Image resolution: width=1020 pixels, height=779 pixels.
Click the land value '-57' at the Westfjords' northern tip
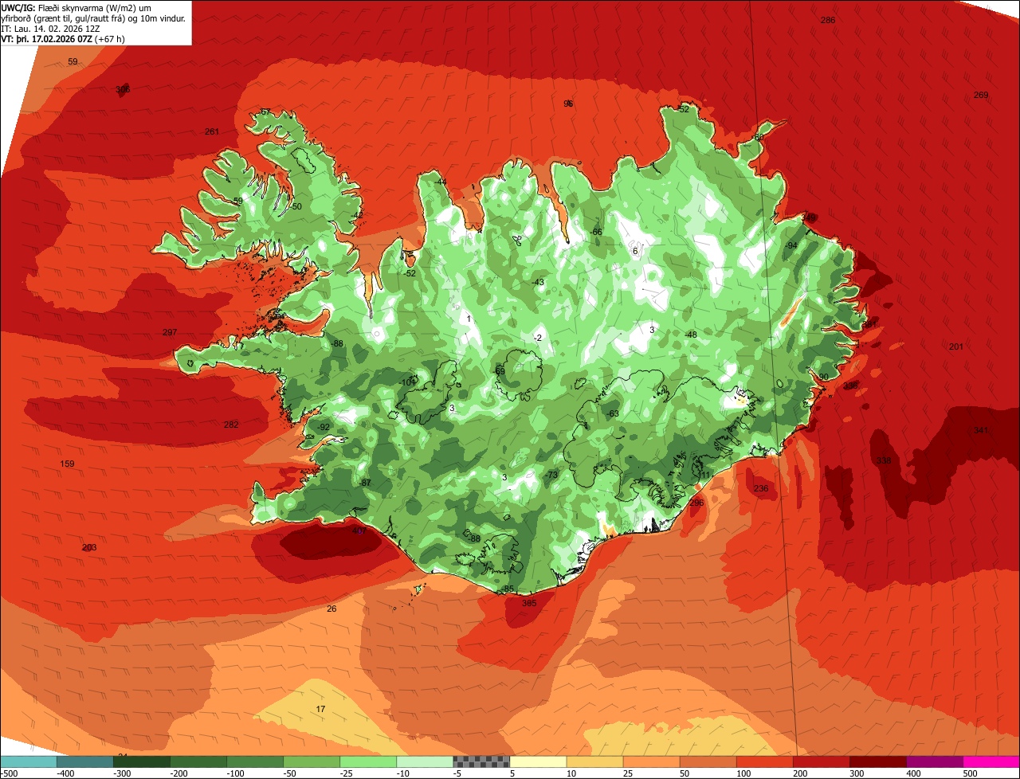265,112
